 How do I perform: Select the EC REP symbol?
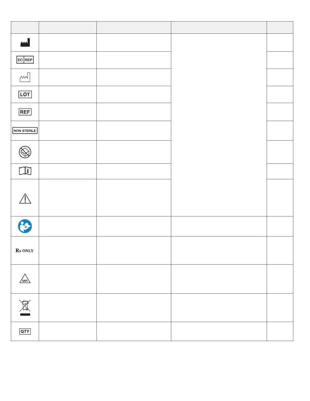coord(25,60)
